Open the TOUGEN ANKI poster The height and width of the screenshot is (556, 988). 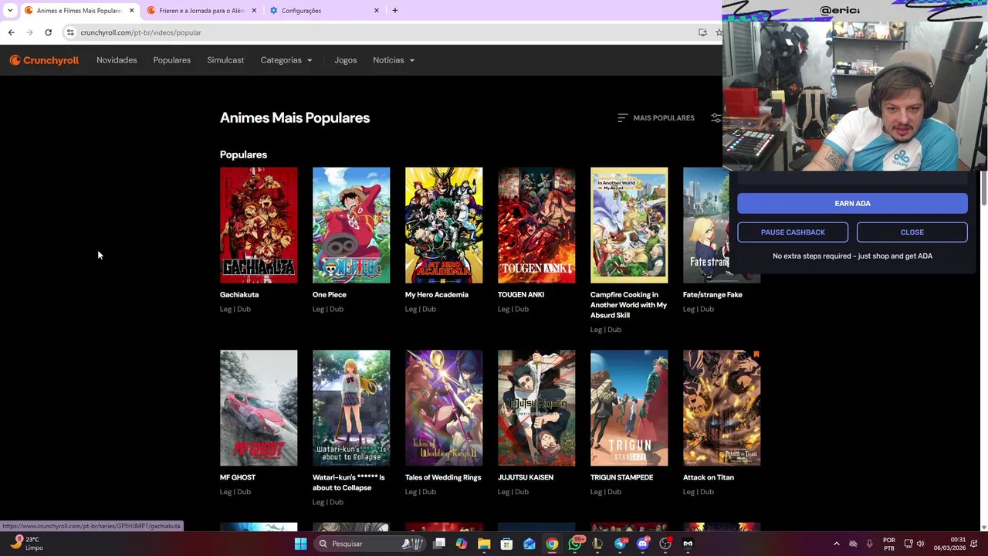coord(536,225)
